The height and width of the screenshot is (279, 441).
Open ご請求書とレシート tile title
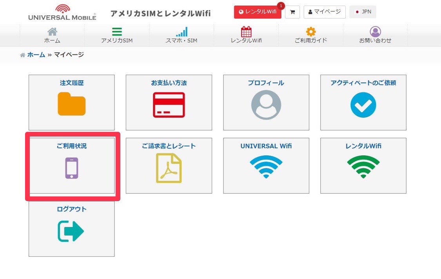(x=169, y=146)
